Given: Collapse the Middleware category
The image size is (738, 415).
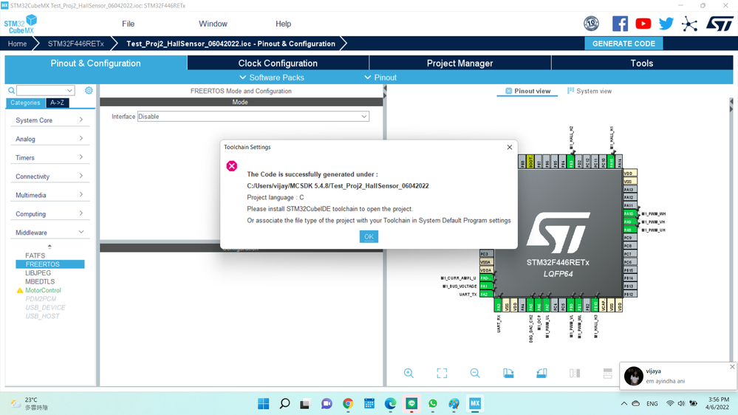Looking at the screenshot, I should (49, 233).
